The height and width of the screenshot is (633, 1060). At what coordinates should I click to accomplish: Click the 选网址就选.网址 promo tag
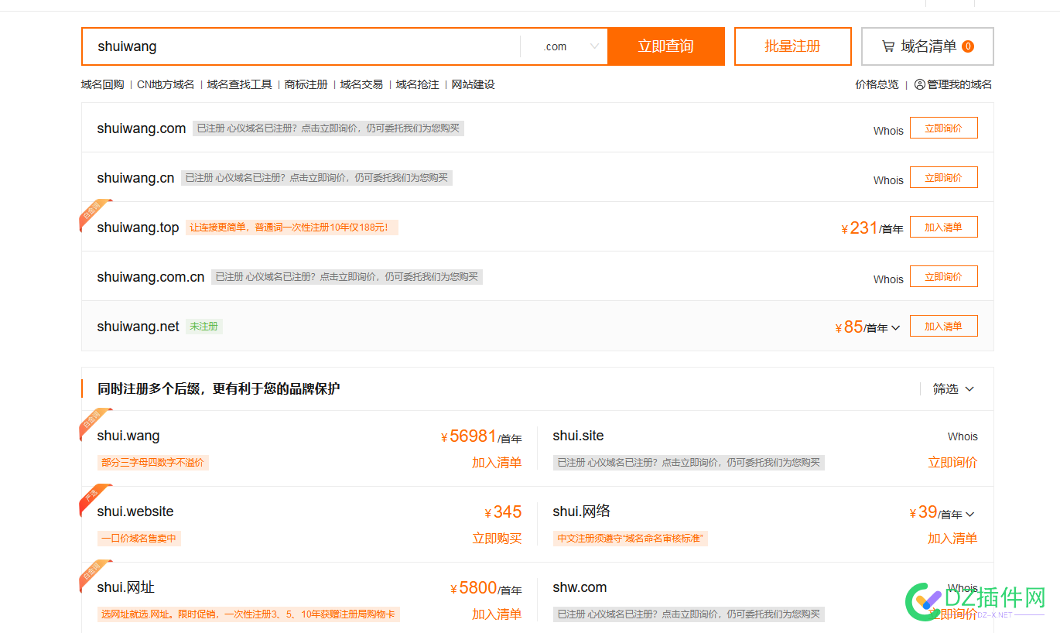(x=248, y=614)
